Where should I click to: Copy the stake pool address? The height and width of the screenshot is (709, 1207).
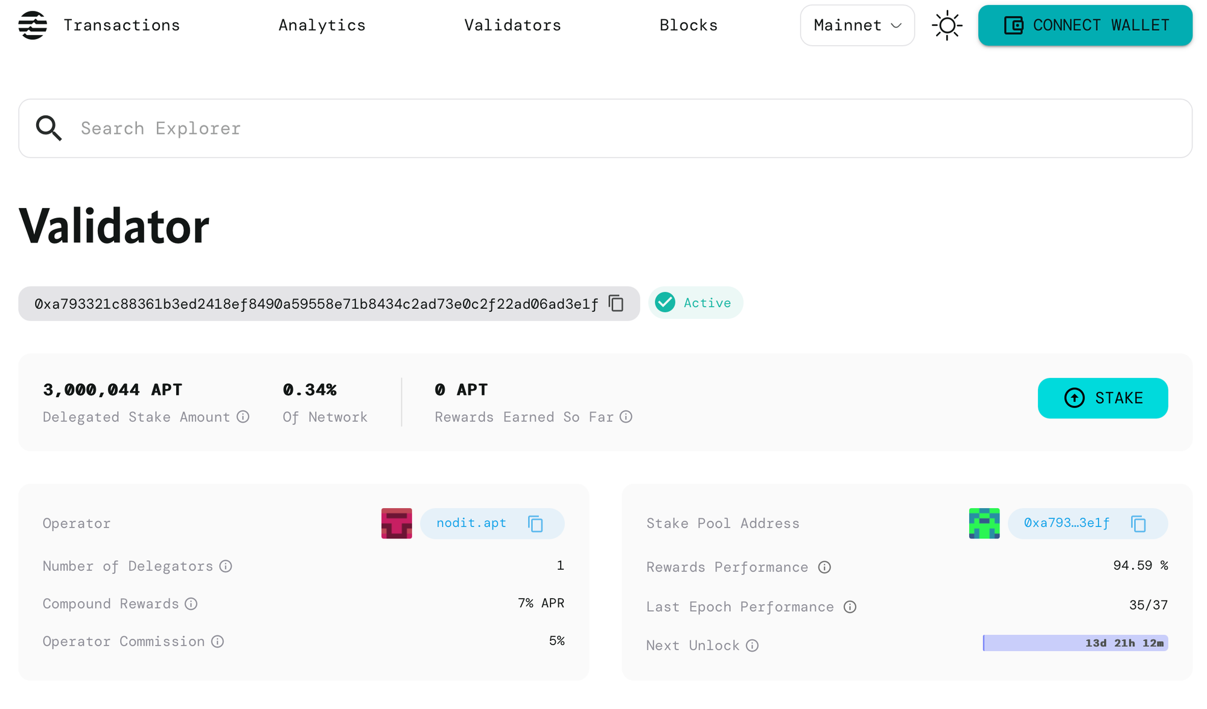(x=1138, y=524)
